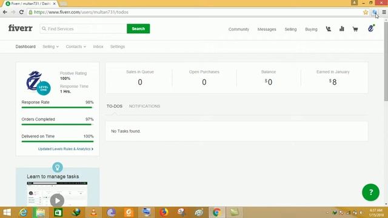Click the green Search button
The image size is (388, 218).
(x=138, y=28)
